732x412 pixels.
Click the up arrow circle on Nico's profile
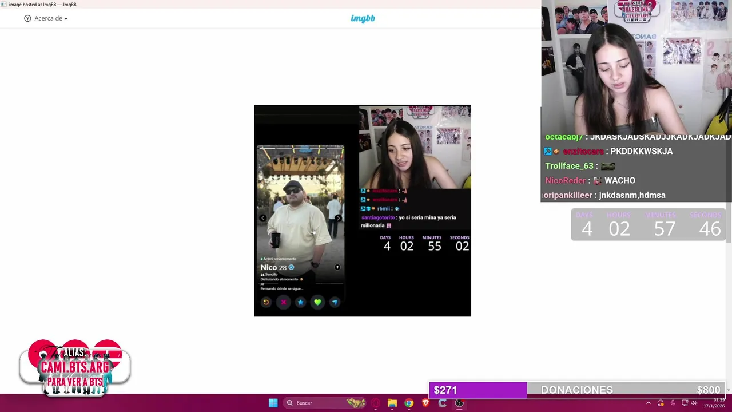[337, 267]
